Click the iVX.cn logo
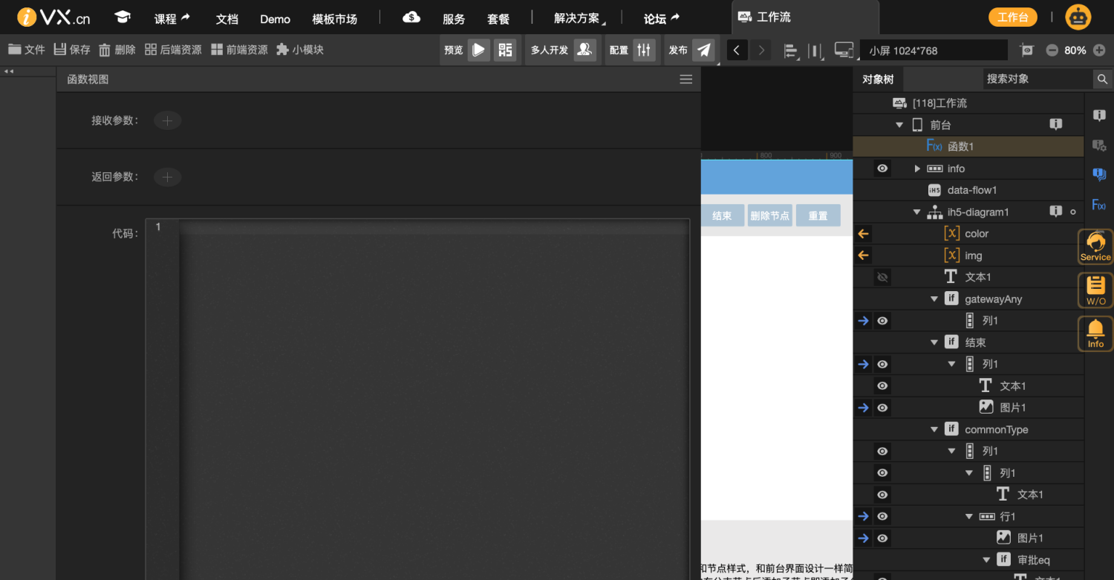Viewport: 1114px width, 580px height. pos(53,17)
